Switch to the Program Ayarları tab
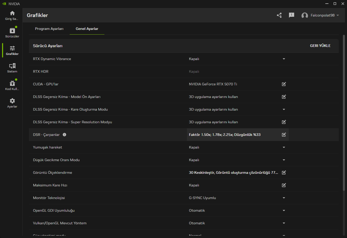347x238 pixels. pyautogui.click(x=49, y=29)
